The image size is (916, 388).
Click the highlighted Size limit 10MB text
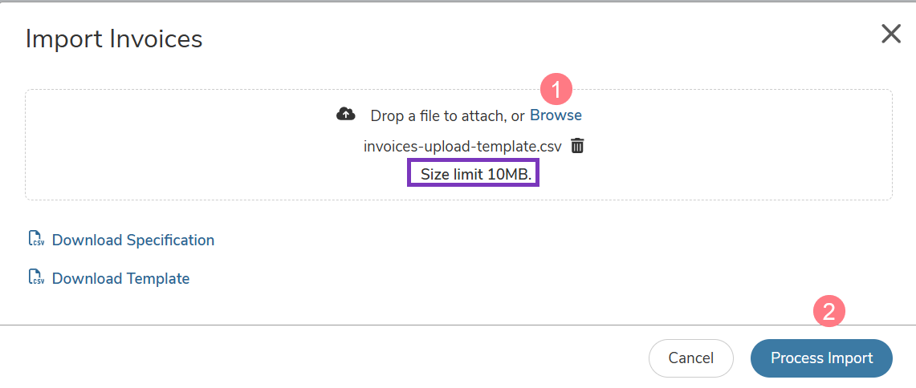coord(476,173)
